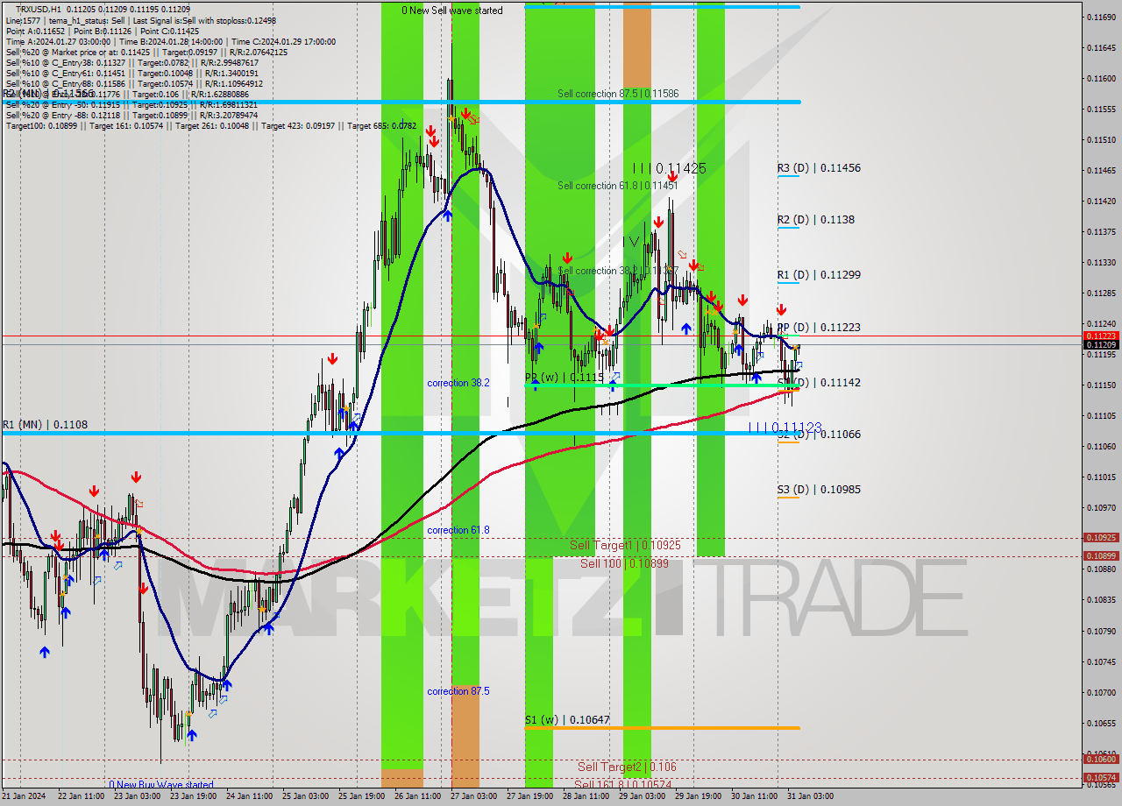Click the 0.11420 price scale value

[x=1100, y=201]
